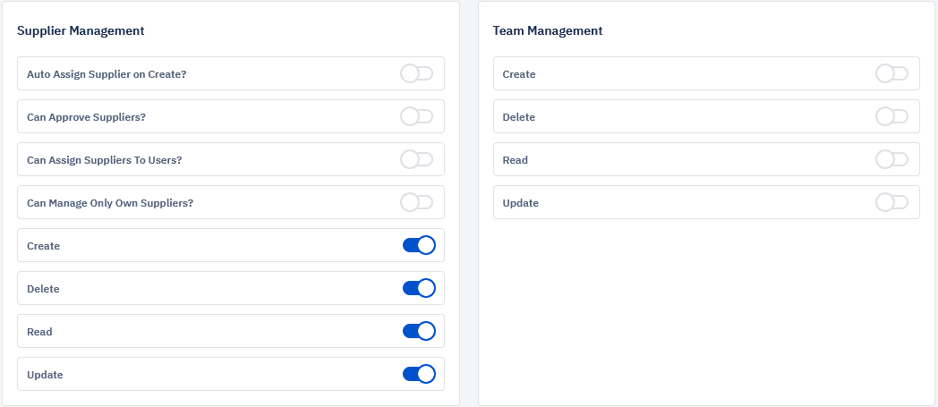Disable Supplier Management Create toggle
This screenshot has height=407, width=938.
419,245
